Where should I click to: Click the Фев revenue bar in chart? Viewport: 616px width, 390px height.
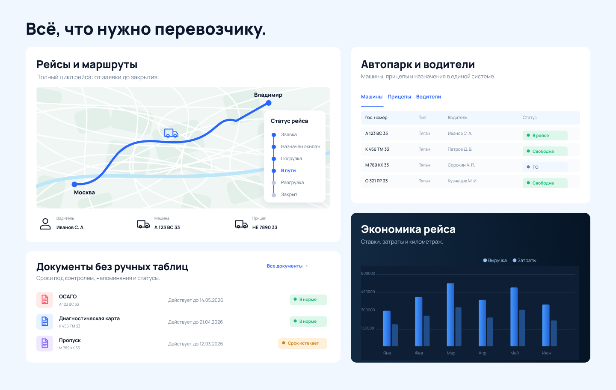(418, 322)
